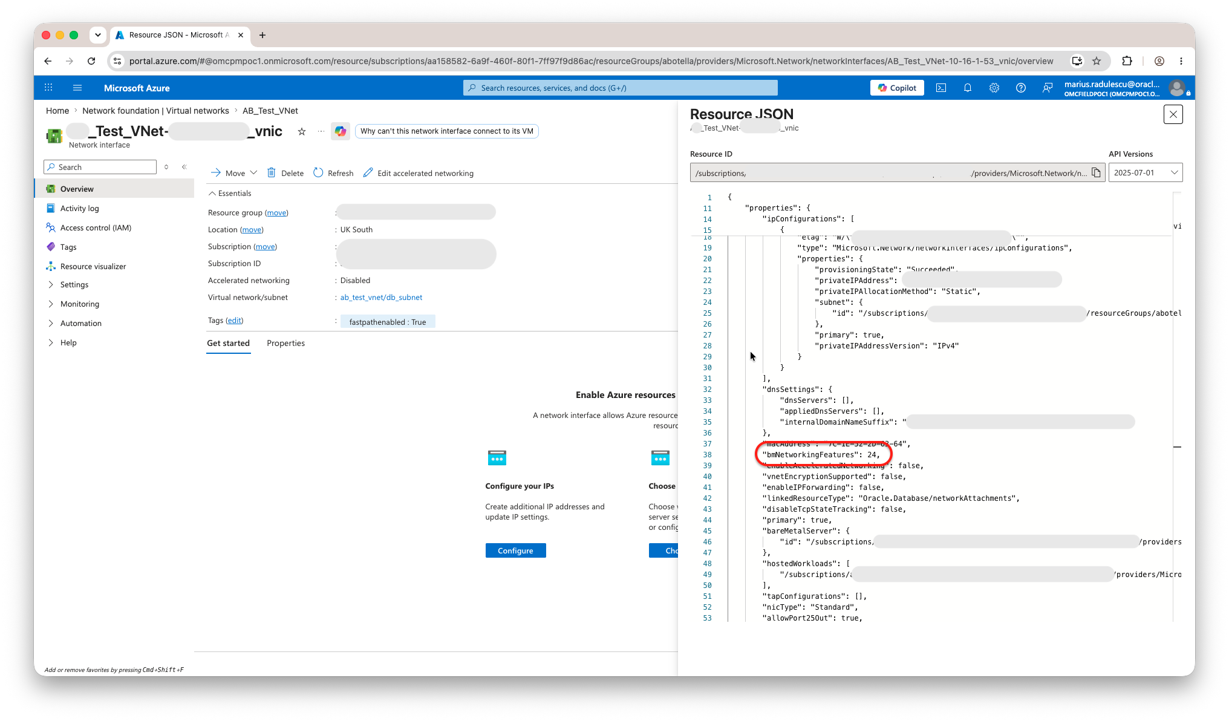Click the Delete command
This screenshot has width=1229, height=721.
pyautogui.click(x=285, y=173)
